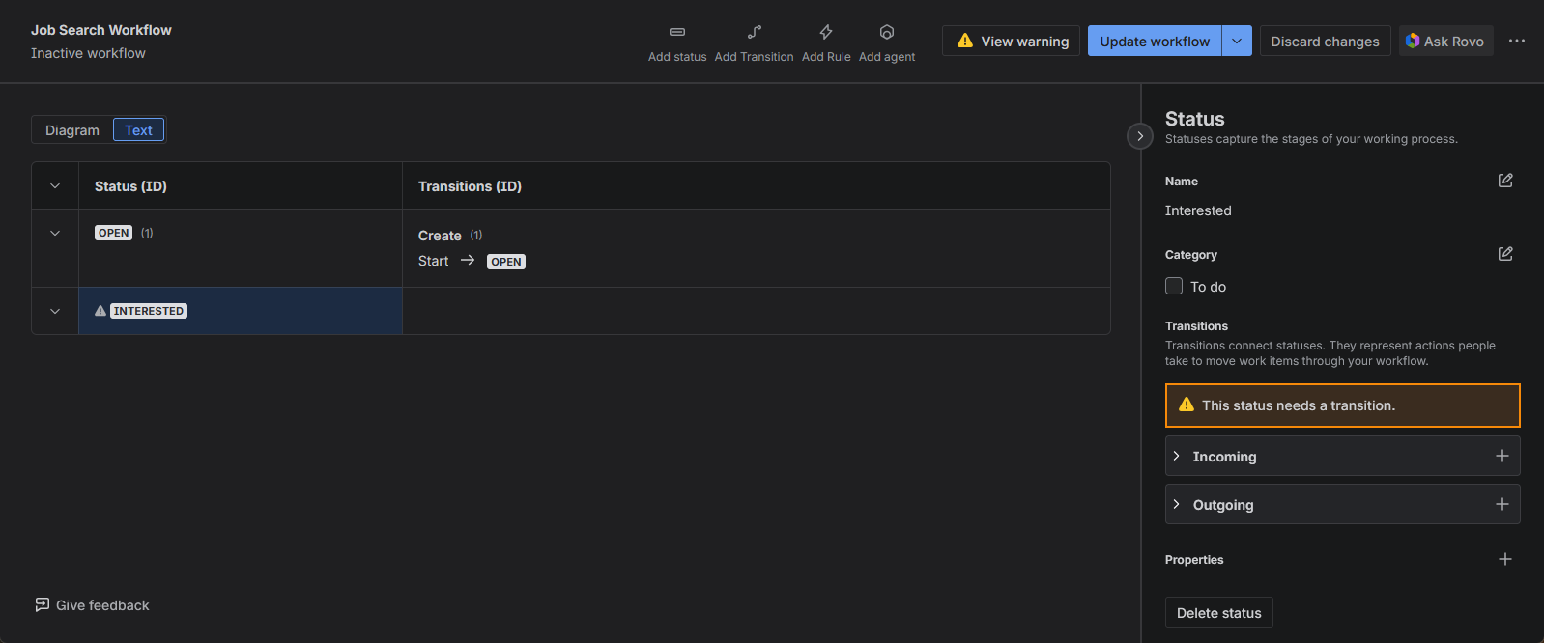Screen dimensions: 1544x643
Task: Select the Text view tab
Action: 138,130
